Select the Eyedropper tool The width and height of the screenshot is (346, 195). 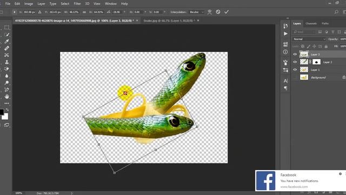tap(7, 41)
